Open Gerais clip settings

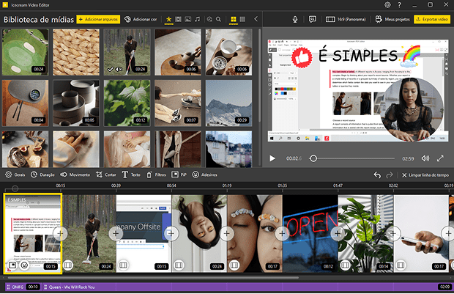click(x=15, y=174)
